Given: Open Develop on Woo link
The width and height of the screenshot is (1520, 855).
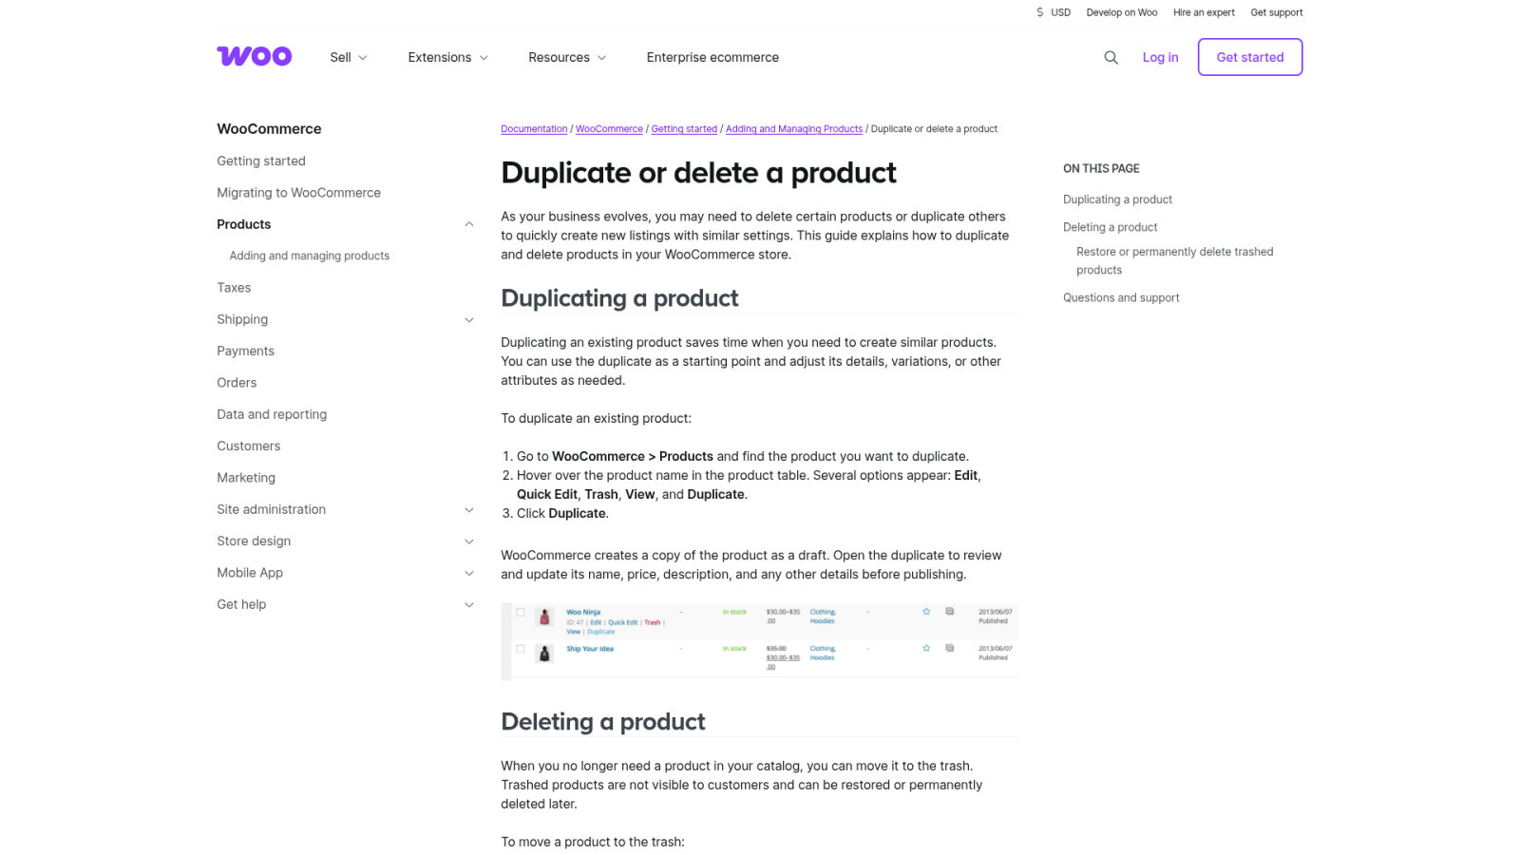Looking at the screenshot, I should [x=1122, y=12].
